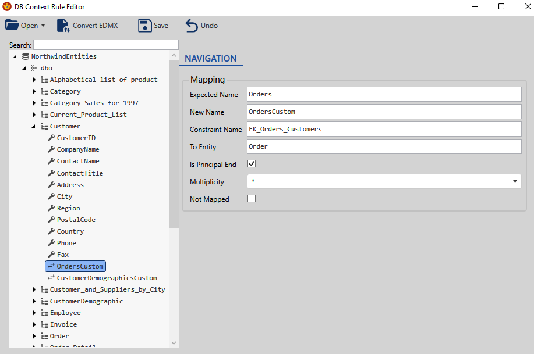The height and width of the screenshot is (354, 534).
Task: Open the Multiplicity dropdown
Action: 514,181
